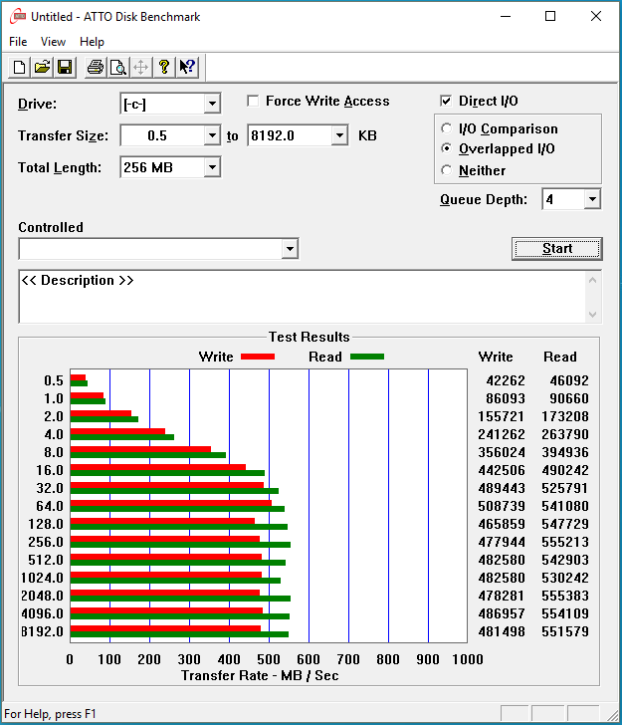Open the File menu

(18, 42)
